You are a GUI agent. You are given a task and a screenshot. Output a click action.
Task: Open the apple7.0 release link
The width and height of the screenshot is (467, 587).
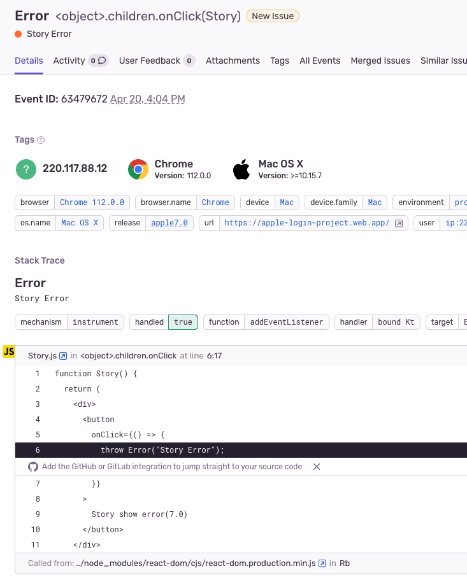pyautogui.click(x=169, y=223)
